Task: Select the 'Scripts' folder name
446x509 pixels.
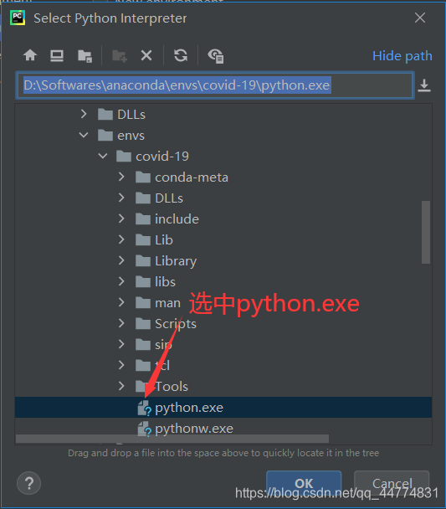Action: (x=176, y=324)
